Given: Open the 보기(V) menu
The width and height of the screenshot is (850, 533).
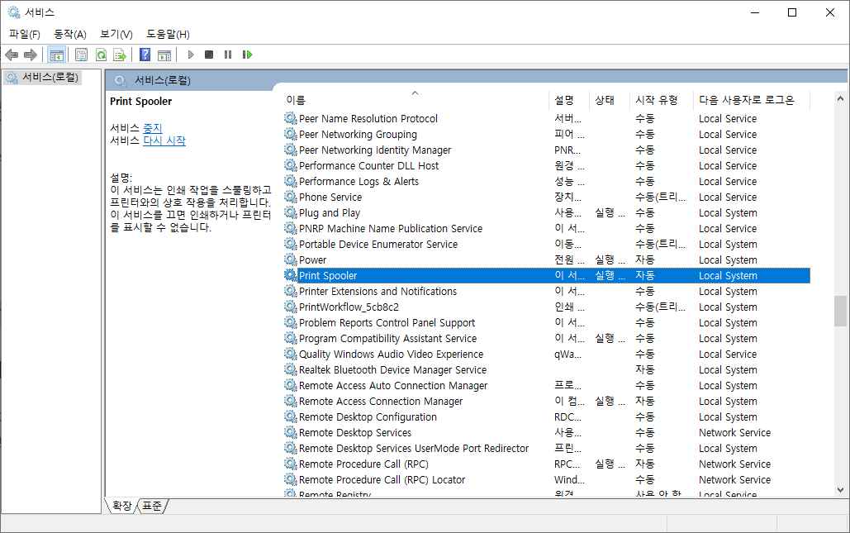Looking at the screenshot, I should pos(115,34).
